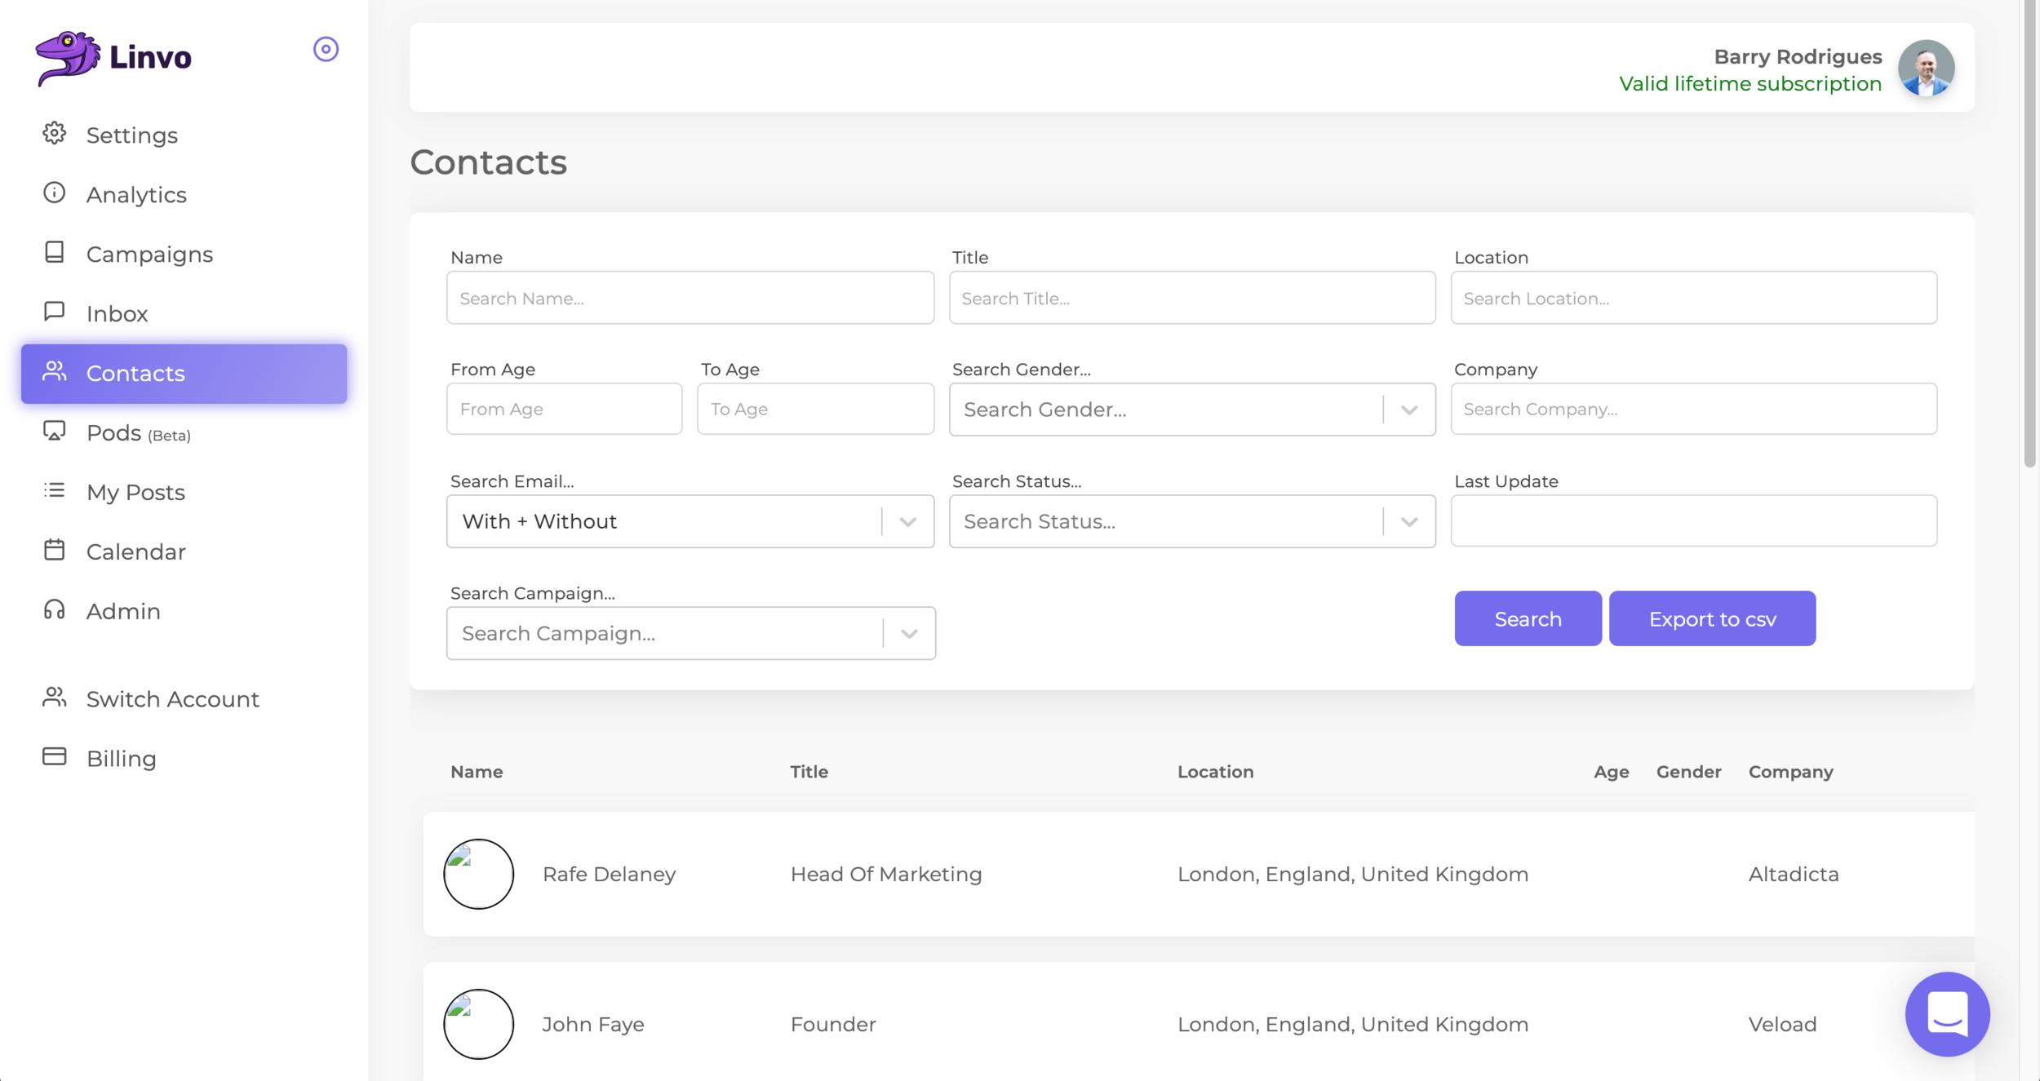Click the Pods (Beta) icon

point(54,432)
